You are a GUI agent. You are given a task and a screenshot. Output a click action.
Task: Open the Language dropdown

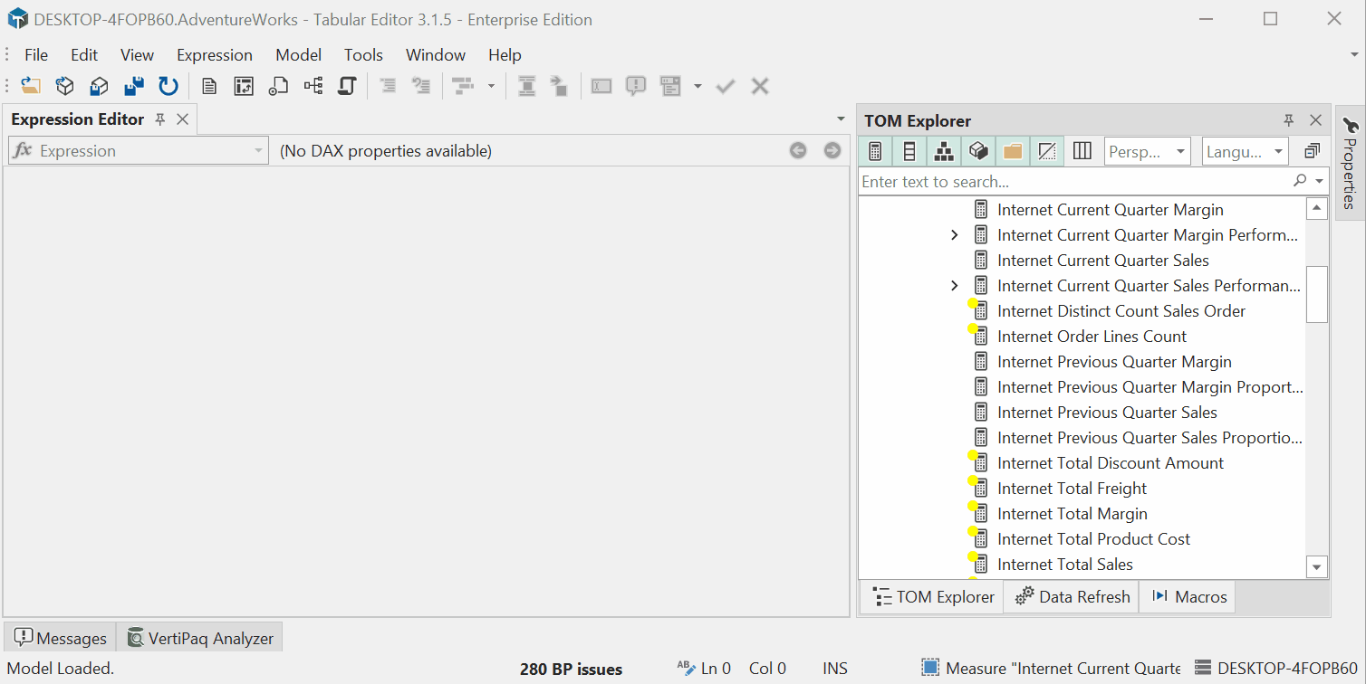pyautogui.click(x=1245, y=151)
